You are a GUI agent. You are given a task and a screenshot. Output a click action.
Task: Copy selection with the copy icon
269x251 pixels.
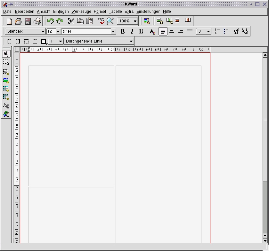(80, 21)
